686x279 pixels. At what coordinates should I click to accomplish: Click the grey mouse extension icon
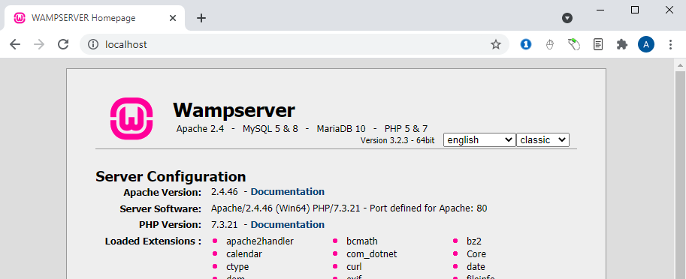pyautogui.click(x=549, y=44)
